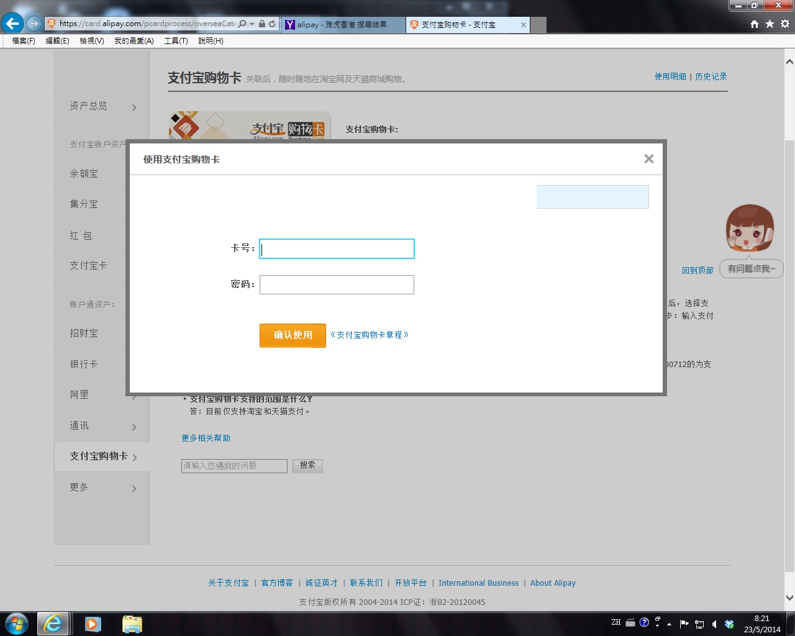Reload the page with the refresh icon
This screenshot has width=795, height=636.
pyautogui.click(x=272, y=24)
